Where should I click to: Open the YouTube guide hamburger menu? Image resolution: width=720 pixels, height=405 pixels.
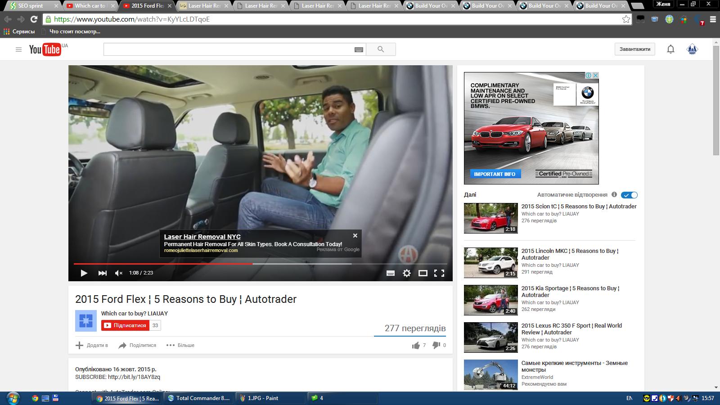click(18, 49)
